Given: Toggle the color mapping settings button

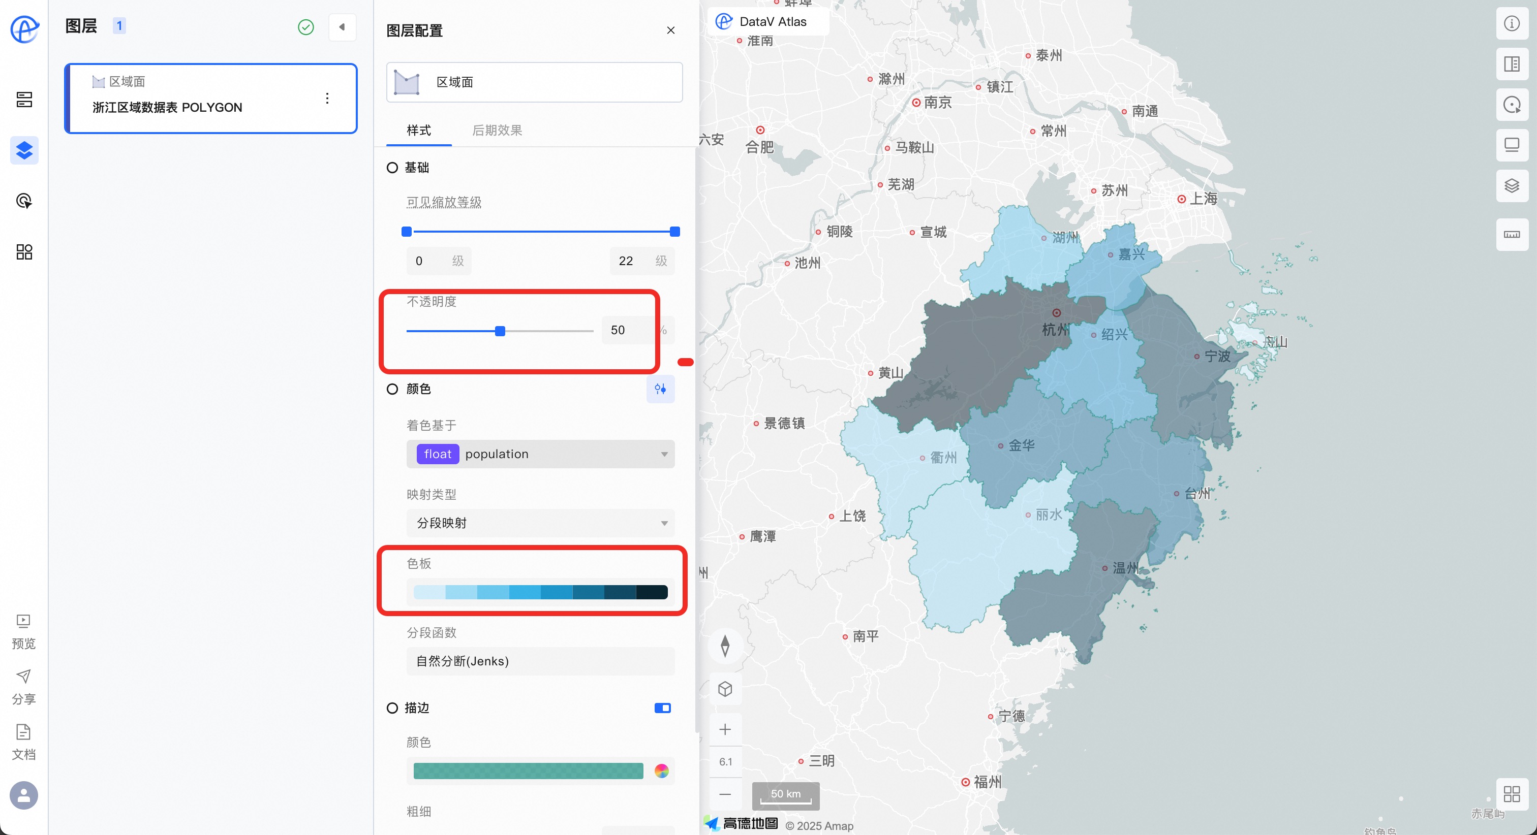Looking at the screenshot, I should 661,389.
